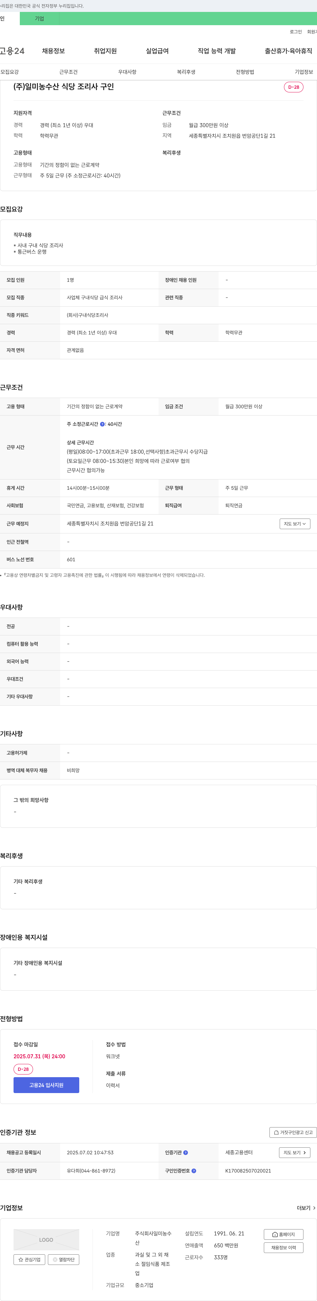Open the 출산휴가·육아휴직 menu
317x1301 pixels.
[288, 51]
